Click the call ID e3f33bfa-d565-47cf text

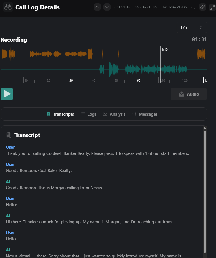(x=151, y=7)
